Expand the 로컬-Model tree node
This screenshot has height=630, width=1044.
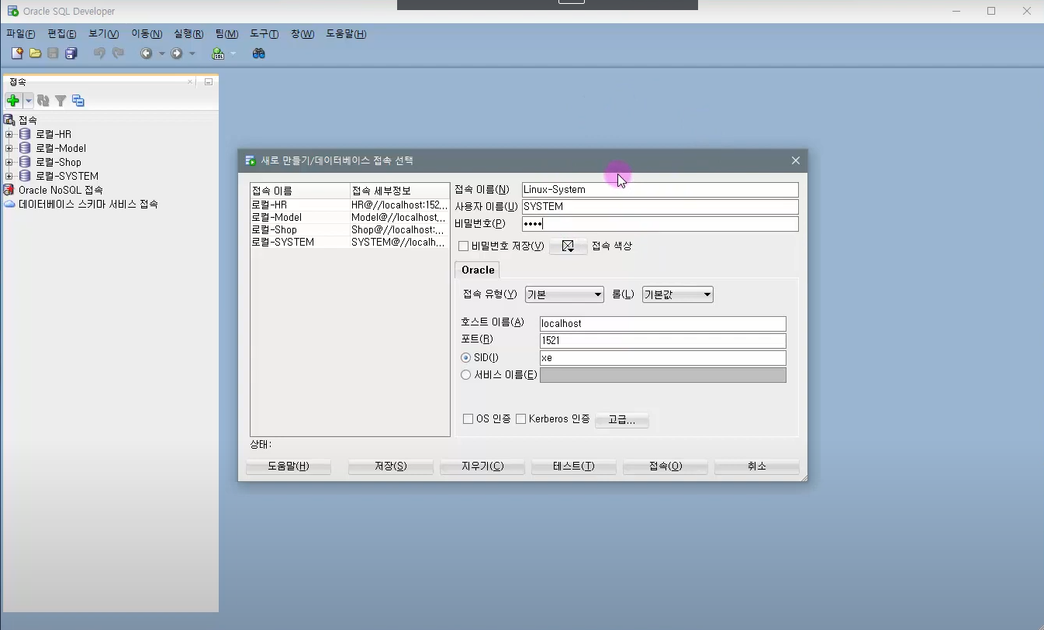point(9,148)
